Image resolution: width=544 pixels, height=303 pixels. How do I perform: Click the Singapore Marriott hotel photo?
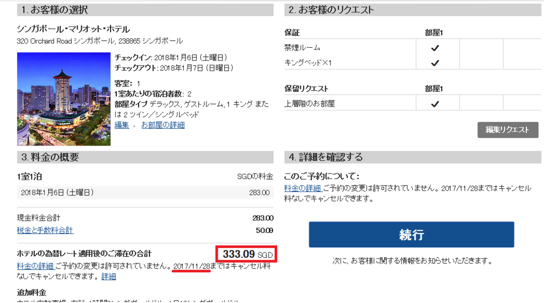click(x=64, y=99)
